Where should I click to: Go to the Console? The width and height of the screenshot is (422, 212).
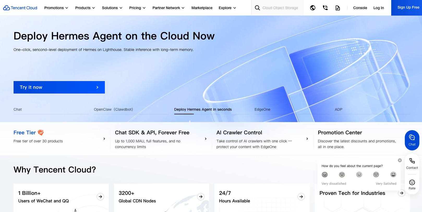click(360, 8)
